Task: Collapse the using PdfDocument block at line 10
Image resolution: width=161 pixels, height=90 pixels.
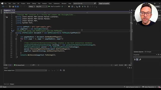Action: 16,33
